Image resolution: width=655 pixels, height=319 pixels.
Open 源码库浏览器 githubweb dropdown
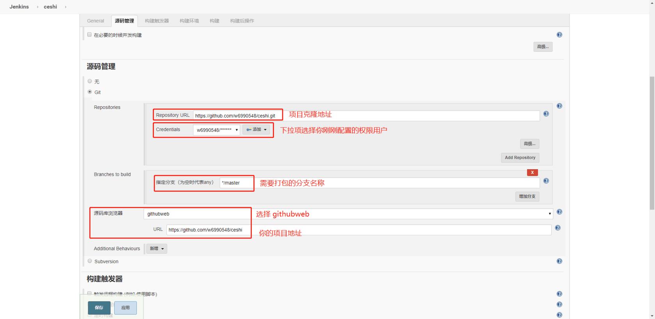(x=348, y=214)
